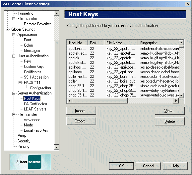Click the tree scrollbar down arrow
Viewport: 192px width, 175px height.
pyautogui.click(x=57, y=147)
